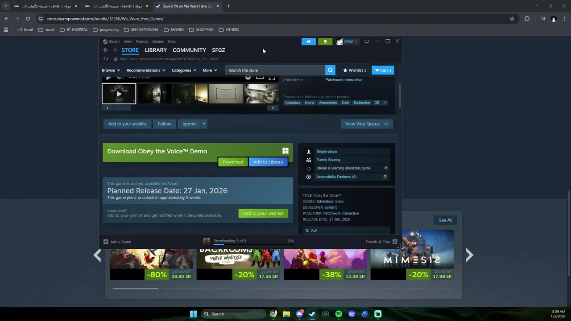
Task: Expand the arrow next to Ignore
Action: [x=204, y=124]
